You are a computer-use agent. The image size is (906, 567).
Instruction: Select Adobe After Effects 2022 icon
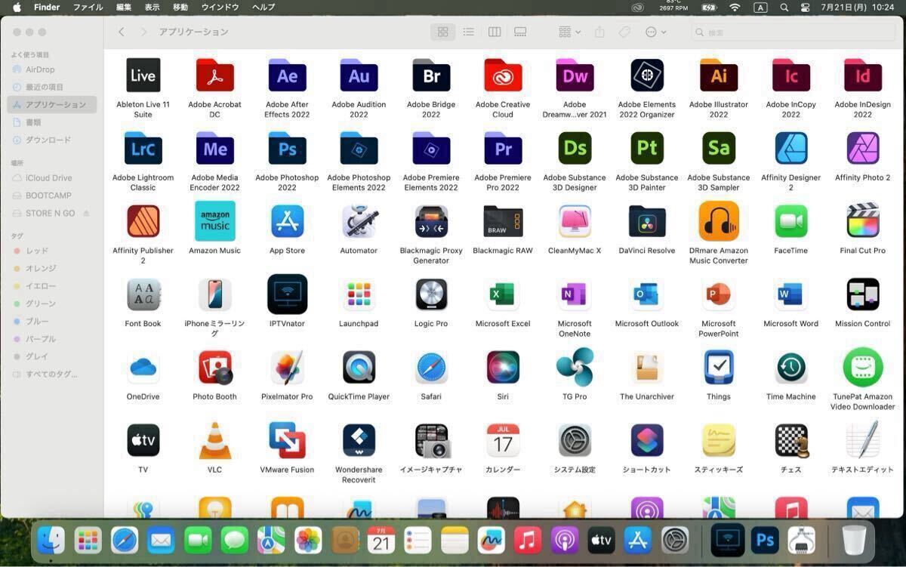tap(287, 75)
